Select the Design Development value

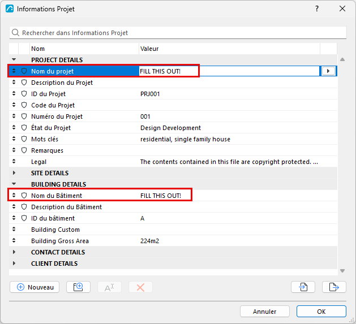pyautogui.click(x=170, y=128)
